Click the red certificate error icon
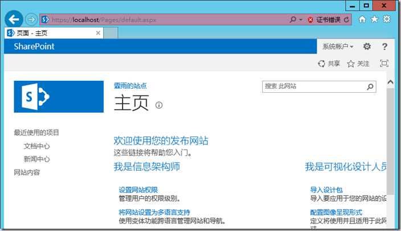 pos(310,20)
